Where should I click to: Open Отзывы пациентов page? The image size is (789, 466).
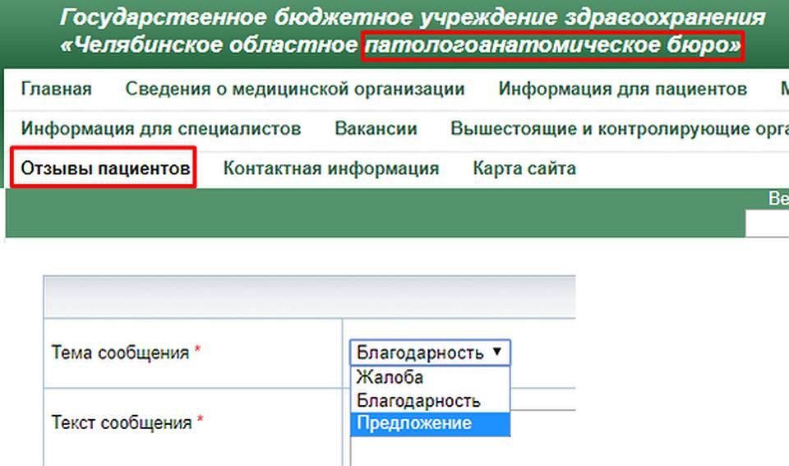105,168
